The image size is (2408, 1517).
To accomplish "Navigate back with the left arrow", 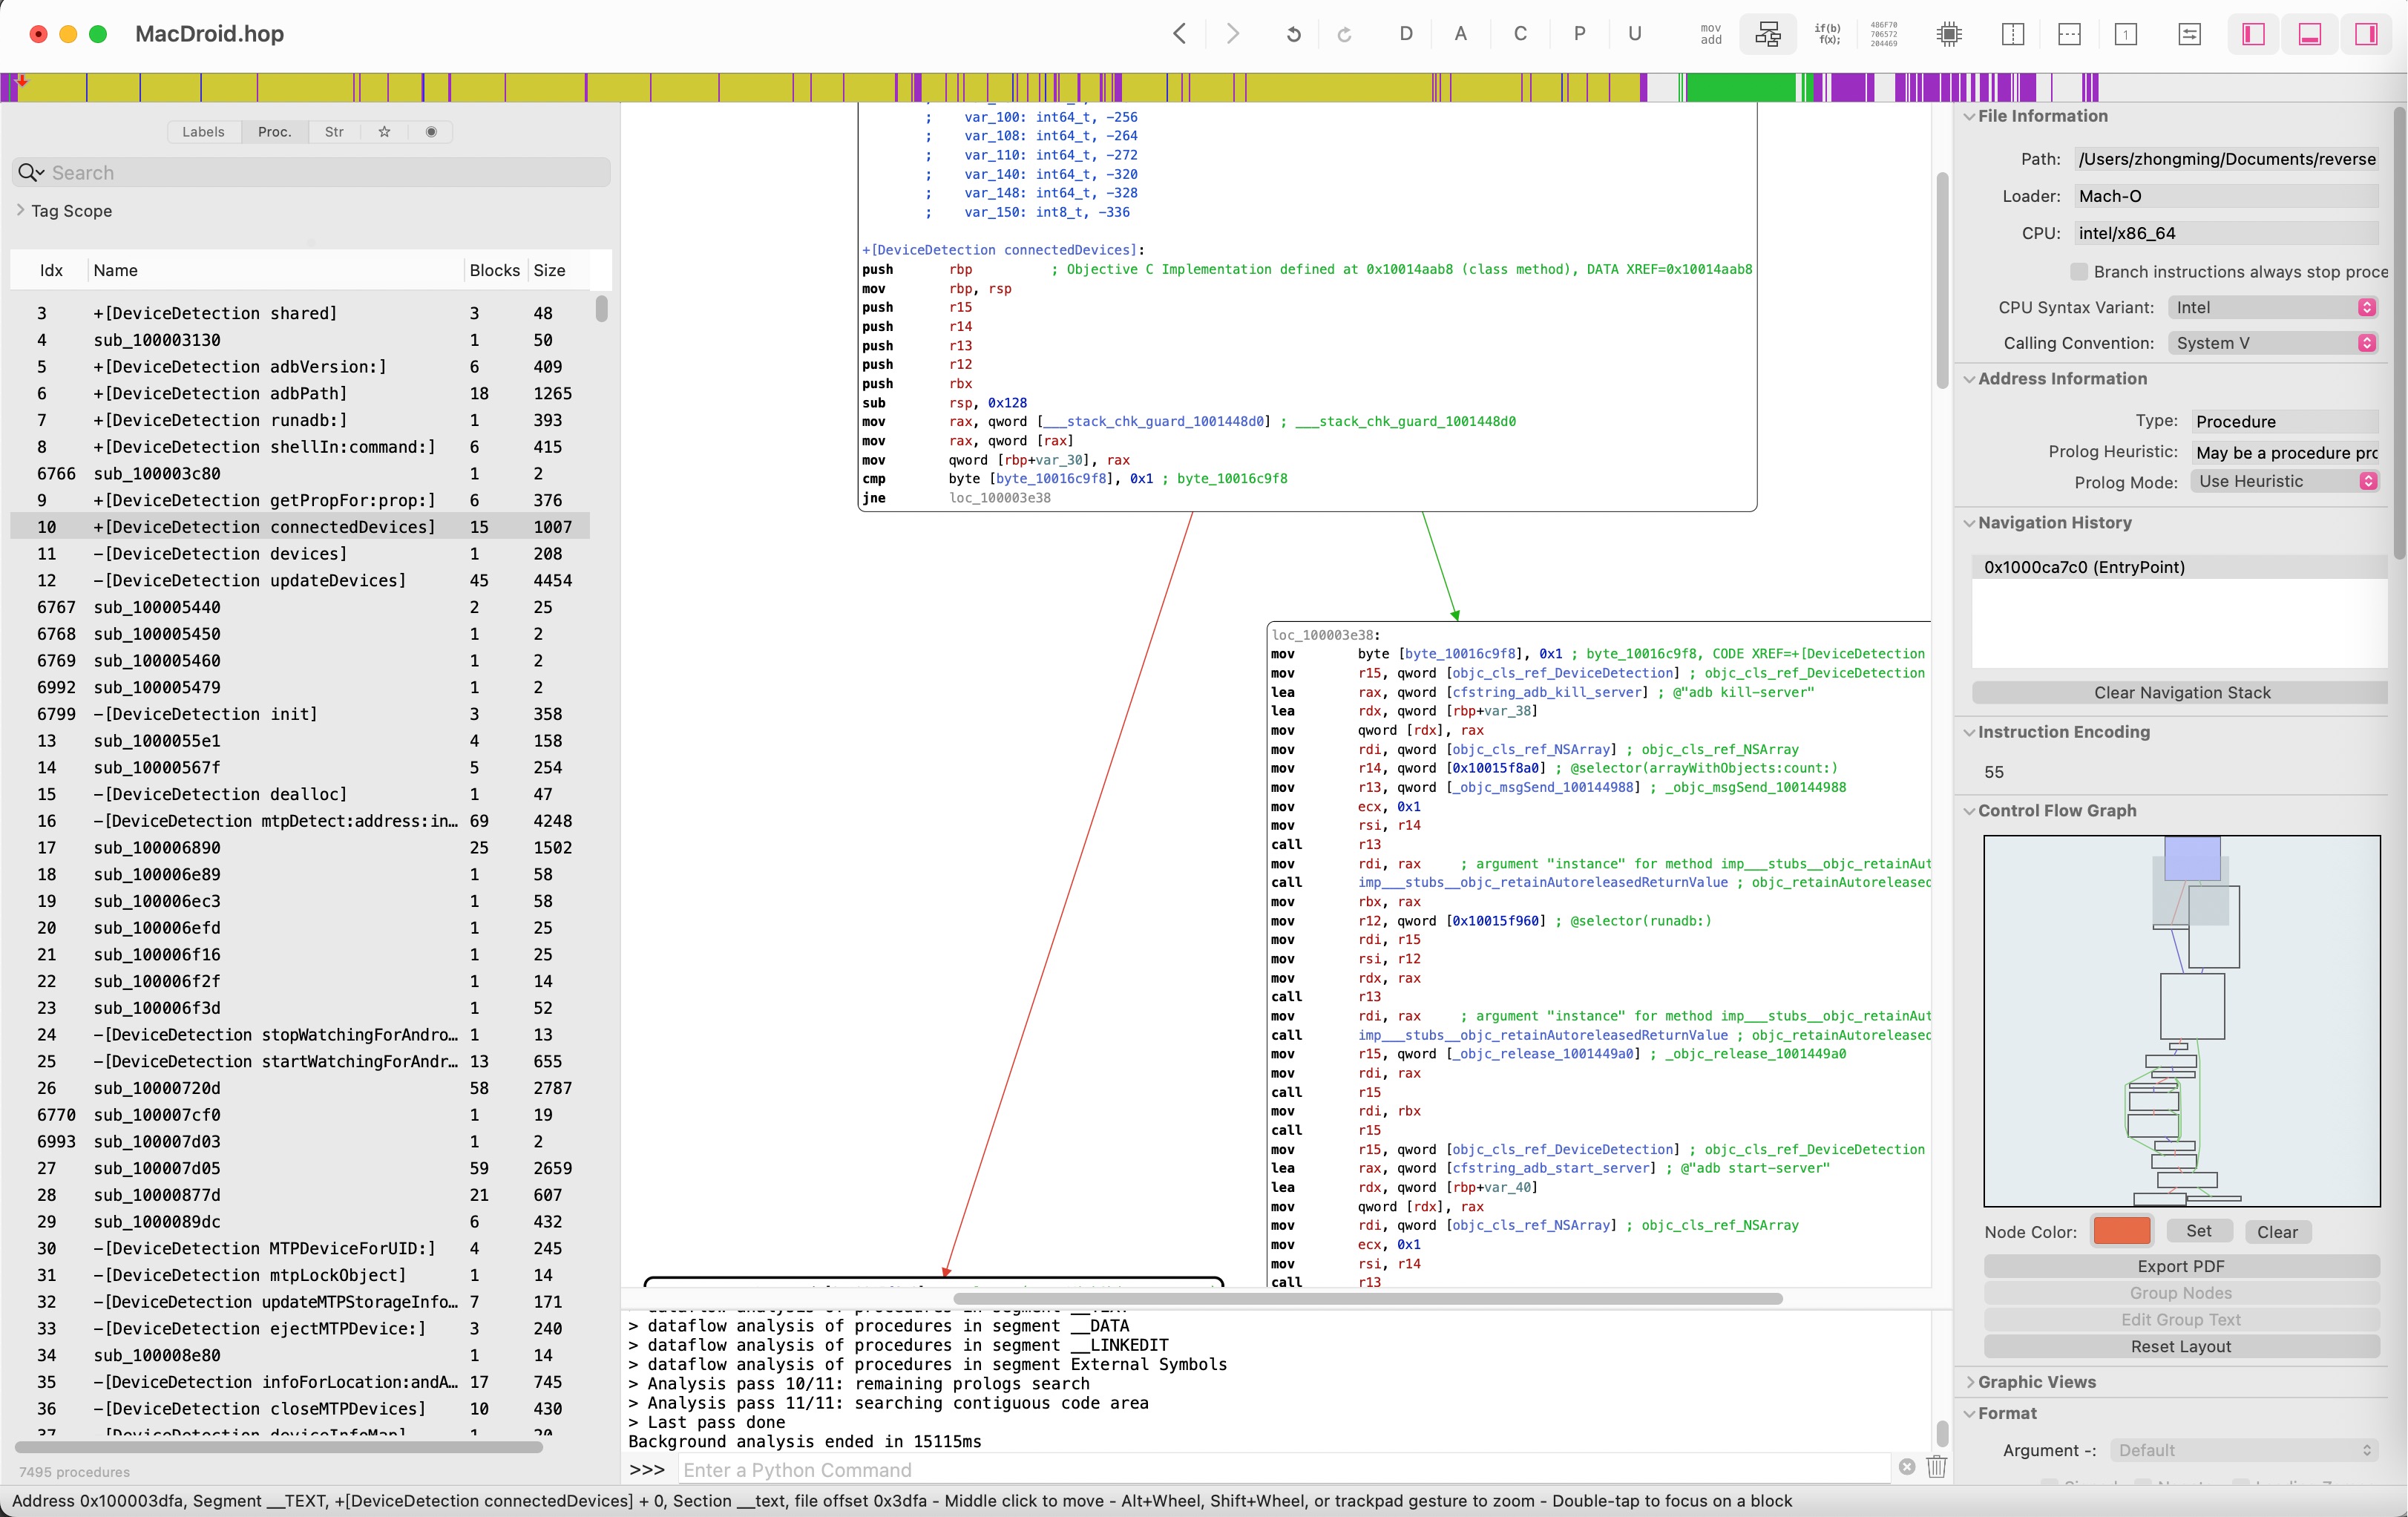I will coord(1180,34).
